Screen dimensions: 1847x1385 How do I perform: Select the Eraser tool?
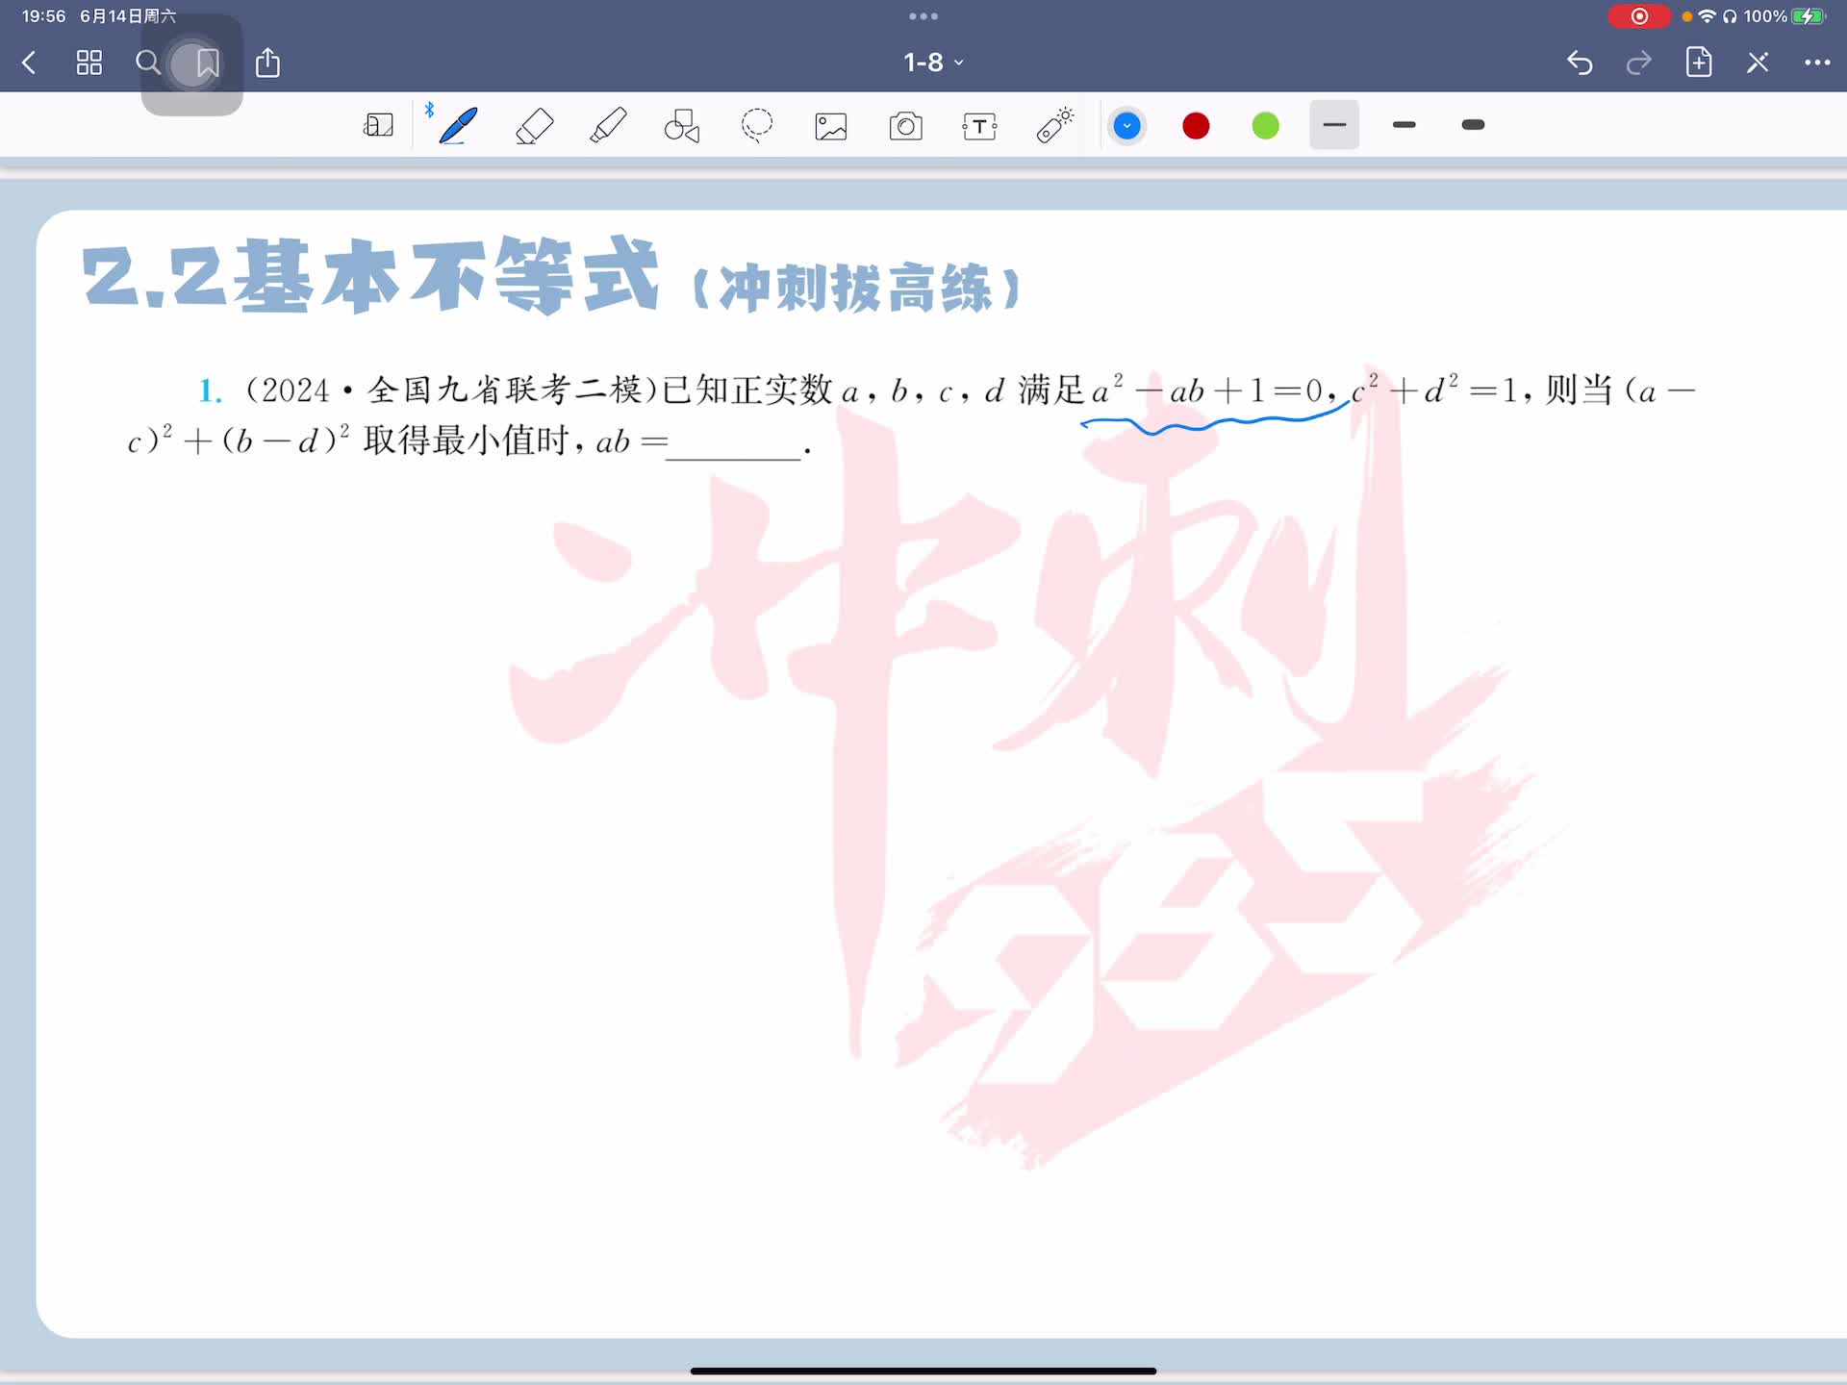click(x=534, y=126)
